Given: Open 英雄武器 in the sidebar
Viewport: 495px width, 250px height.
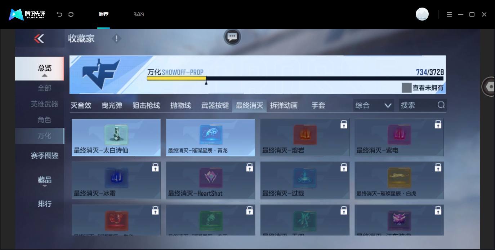Looking at the screenshot, I should click(44, 104).
